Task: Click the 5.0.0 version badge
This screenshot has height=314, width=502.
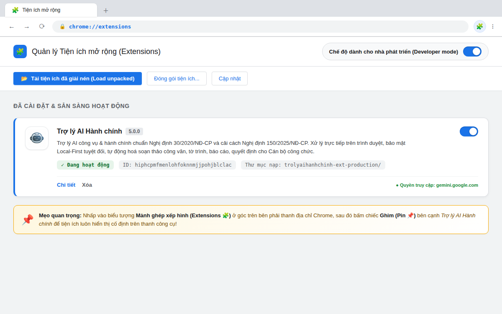Action: 134,131
